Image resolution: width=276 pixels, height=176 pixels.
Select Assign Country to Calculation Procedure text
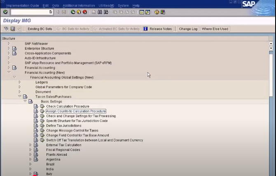76,111
